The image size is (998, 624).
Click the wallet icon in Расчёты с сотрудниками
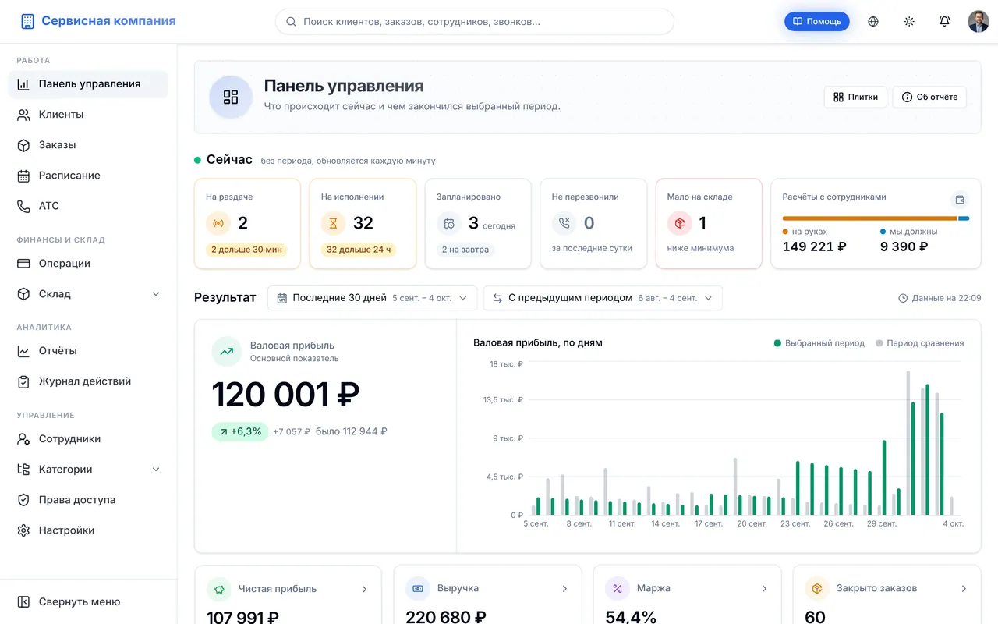960,199
